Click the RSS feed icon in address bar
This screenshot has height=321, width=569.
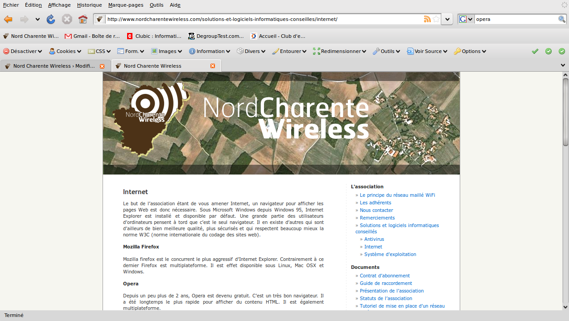pos(427,19)
